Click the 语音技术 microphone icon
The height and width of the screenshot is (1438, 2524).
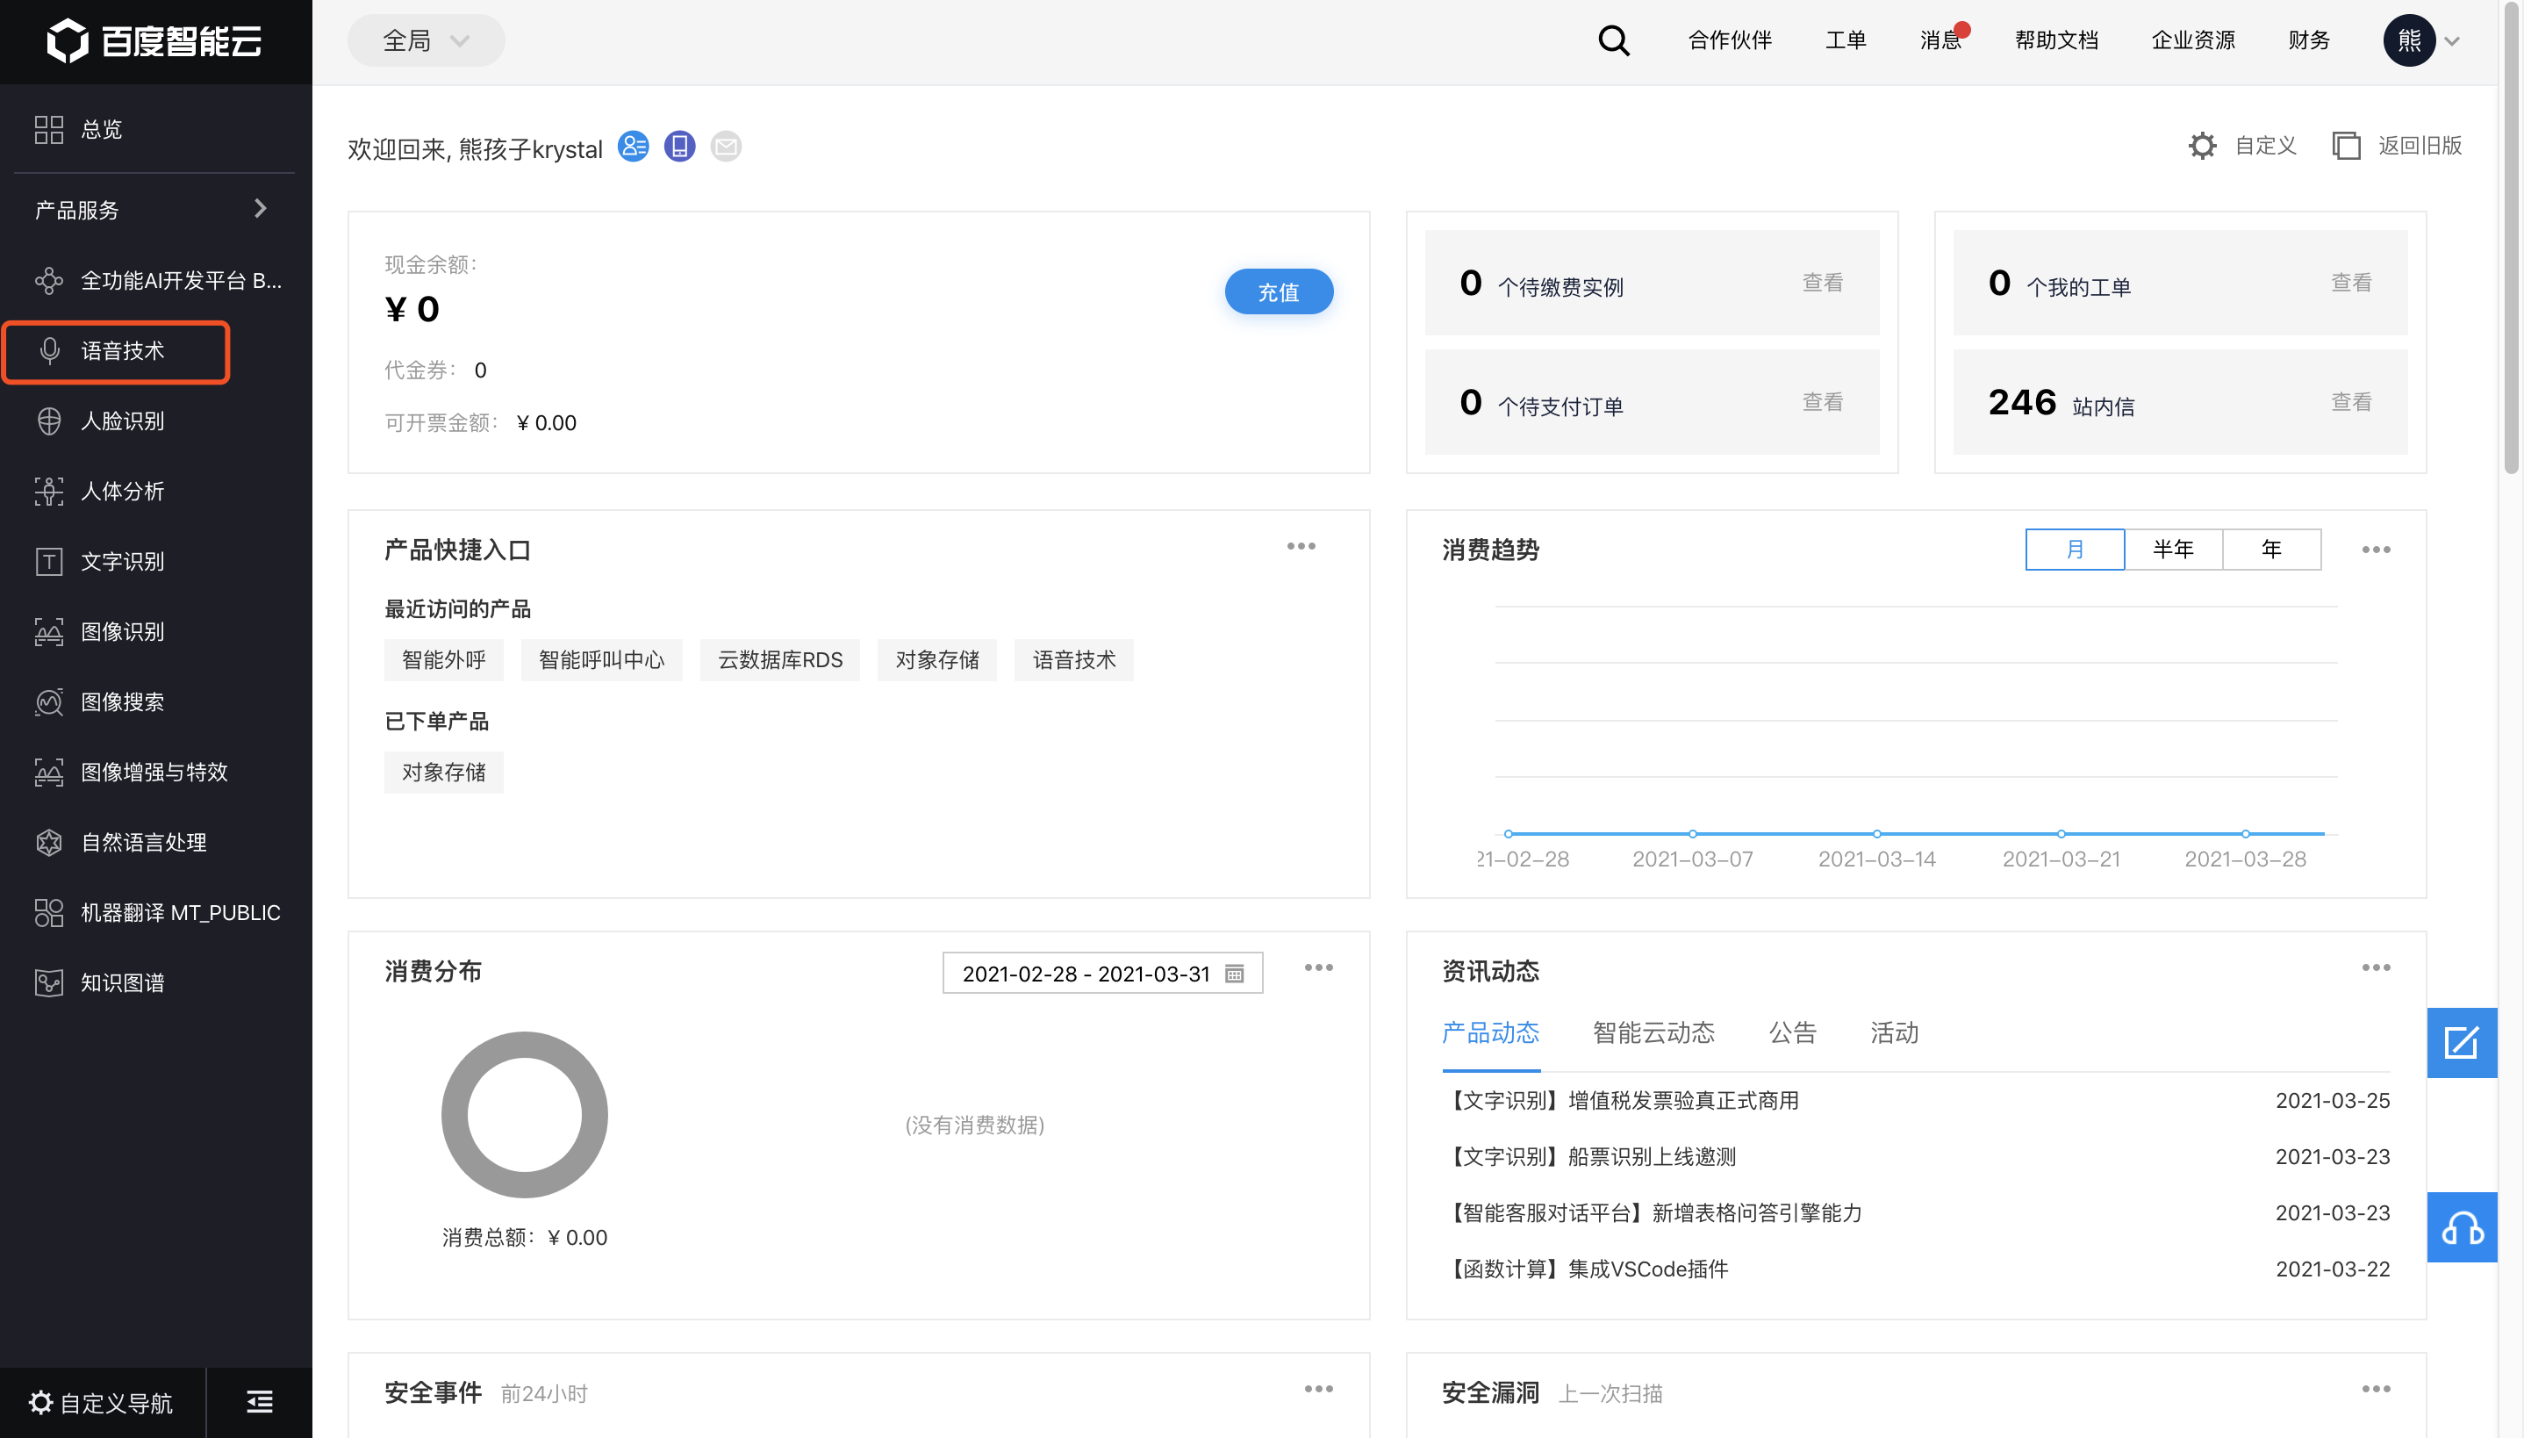click(x=48, y=350)
